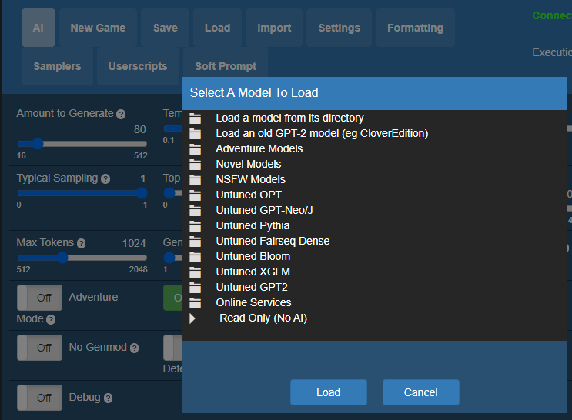Click the folder icon next to Novel Models
This screenshot has width=572, height=420.
coord(195,165)
